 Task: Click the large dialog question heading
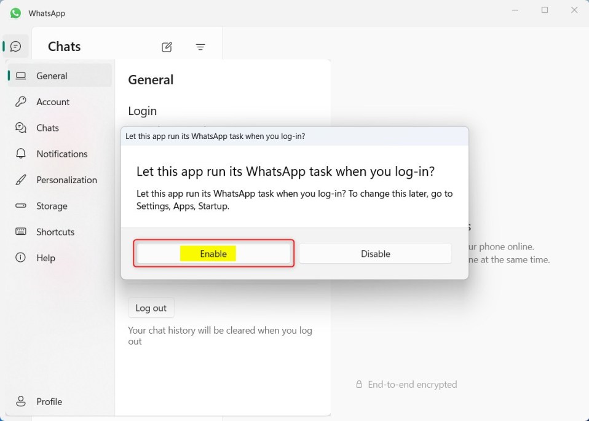[285, 171]
